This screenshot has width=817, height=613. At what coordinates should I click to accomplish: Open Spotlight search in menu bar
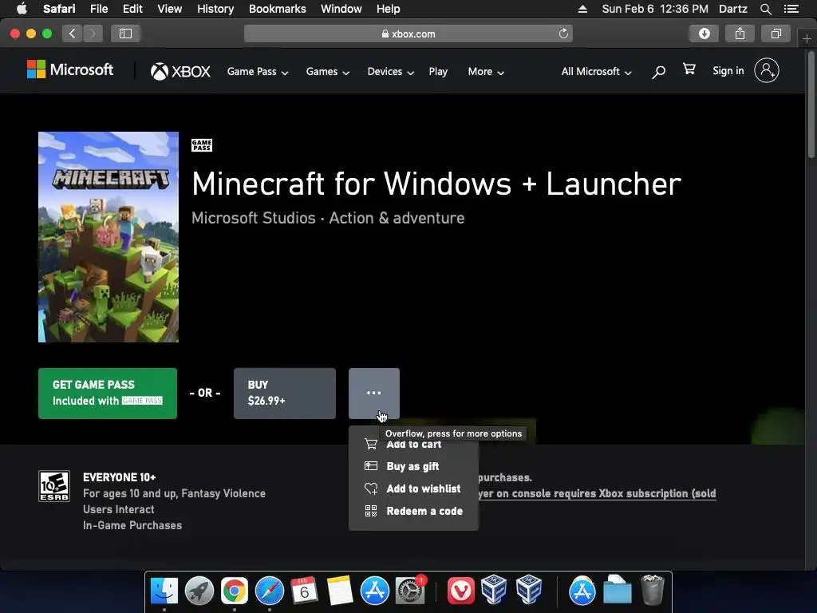[766, 9]
